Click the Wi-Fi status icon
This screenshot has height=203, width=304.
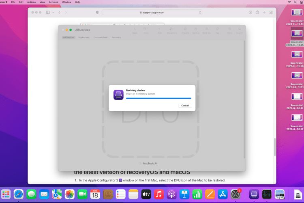(x=289, y=2)
